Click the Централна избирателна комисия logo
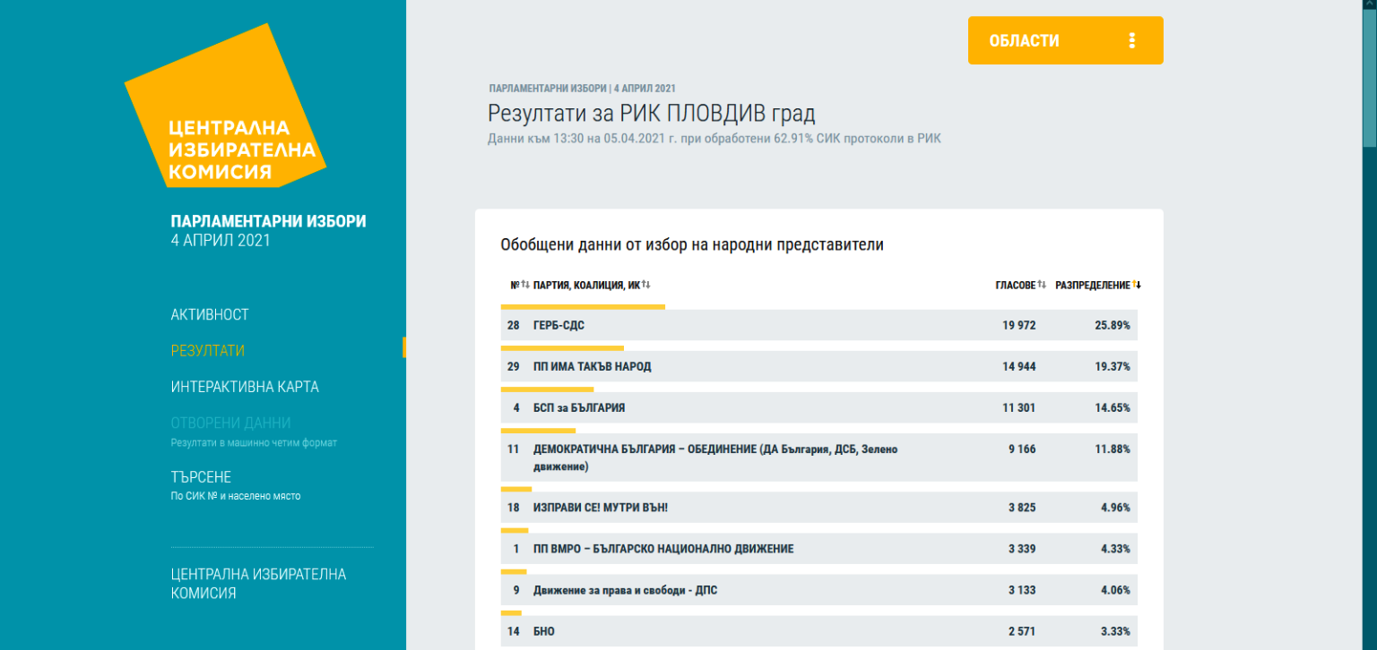The width and height of the screenshot is (1377, 650). pos(225,106)
